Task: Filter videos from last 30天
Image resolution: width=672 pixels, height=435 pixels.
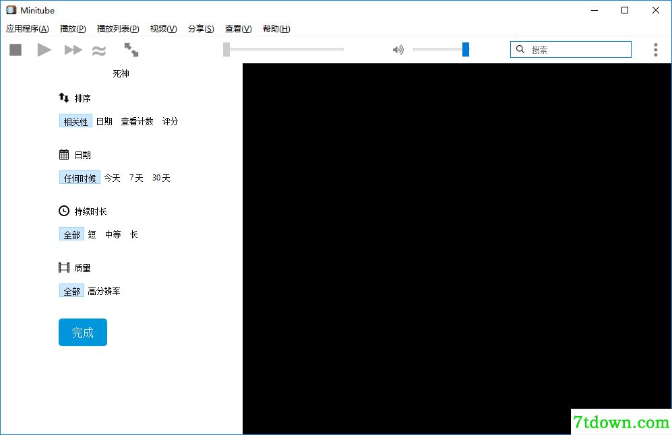Action: tap(161, 178)
